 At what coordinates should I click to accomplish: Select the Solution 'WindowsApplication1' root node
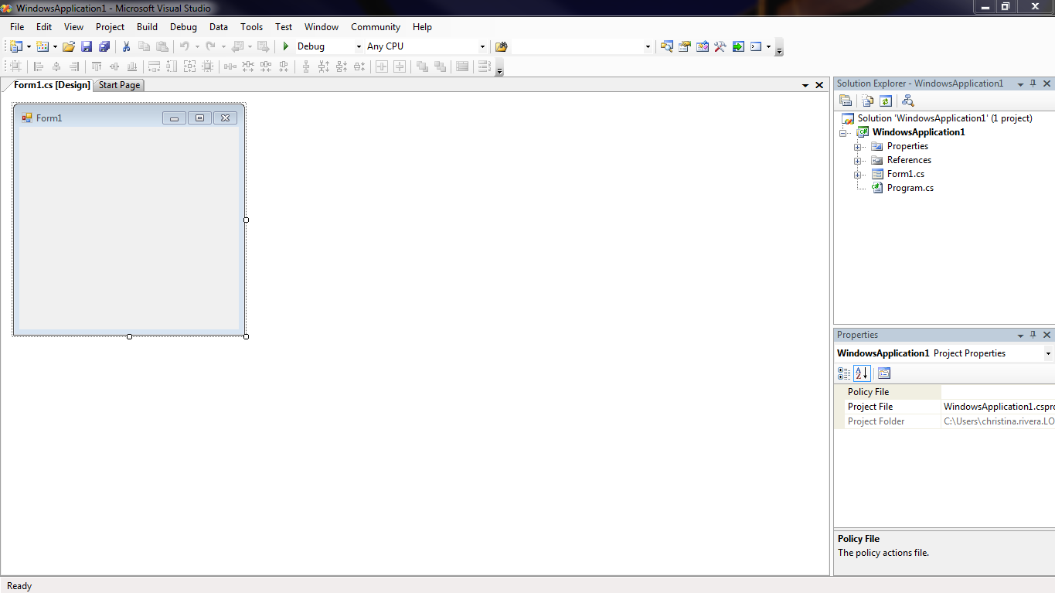[944, 118]
